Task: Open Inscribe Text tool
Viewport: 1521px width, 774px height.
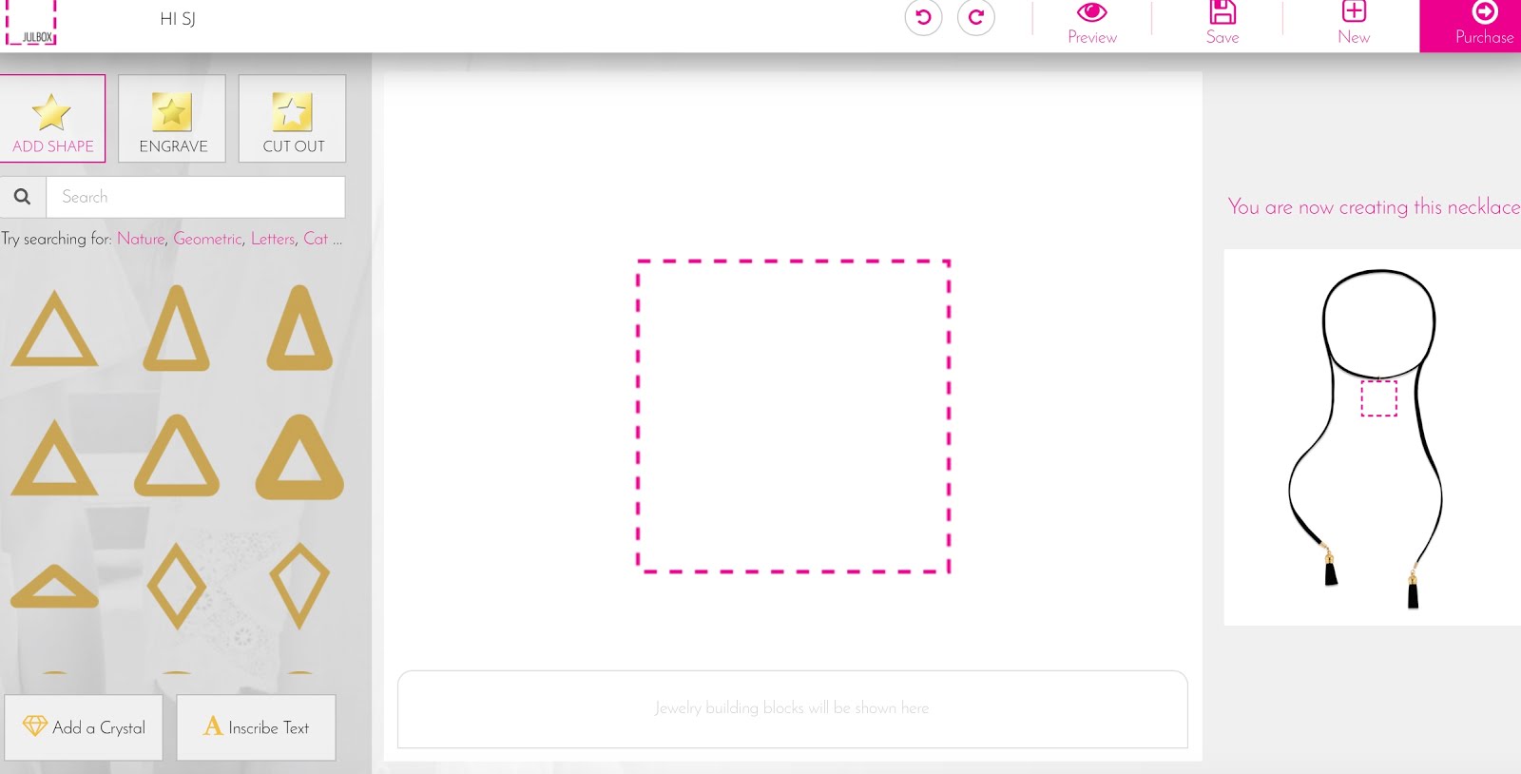Action: [x=256, y=727]
